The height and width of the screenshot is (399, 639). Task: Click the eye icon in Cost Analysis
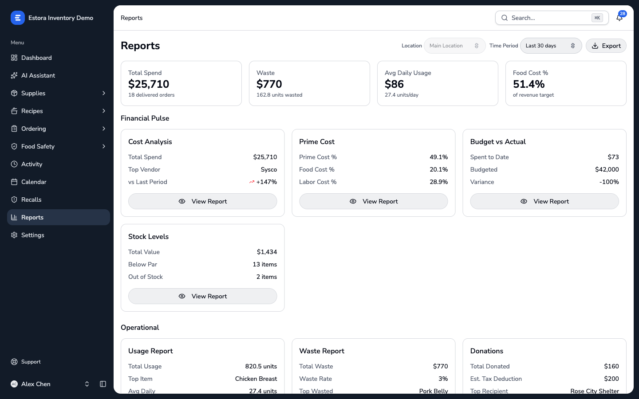pyautogui.click(x=182, y=201)
